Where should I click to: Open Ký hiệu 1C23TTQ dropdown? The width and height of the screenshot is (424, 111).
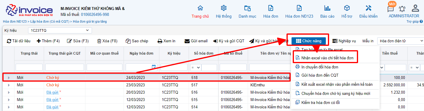tap(60, 30)
